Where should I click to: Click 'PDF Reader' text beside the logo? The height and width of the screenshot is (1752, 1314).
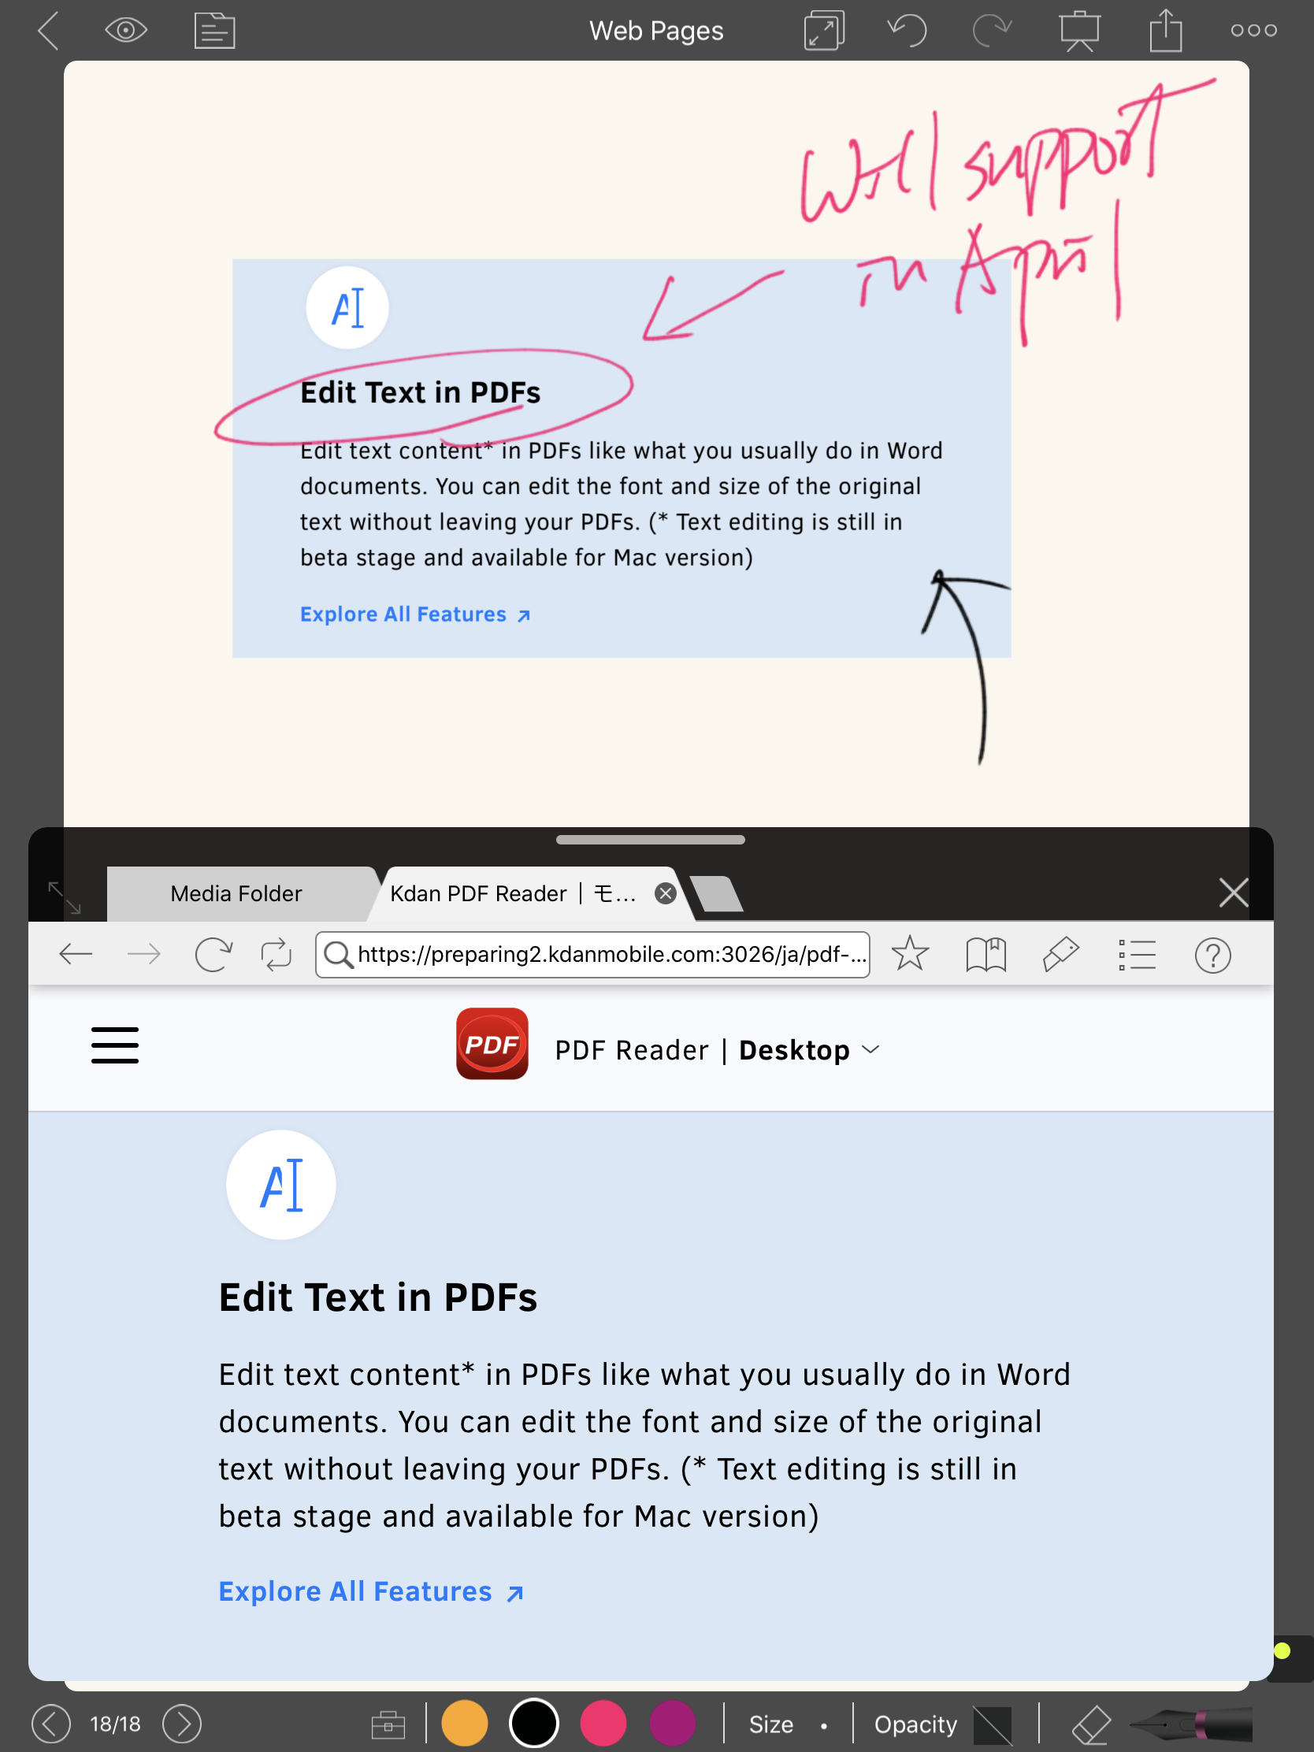[631, 1050]
